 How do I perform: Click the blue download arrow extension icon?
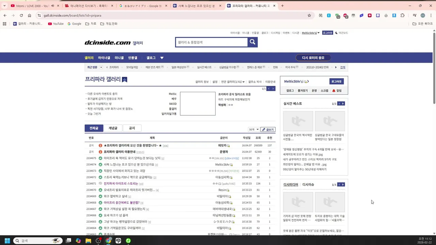pos(394,15)
